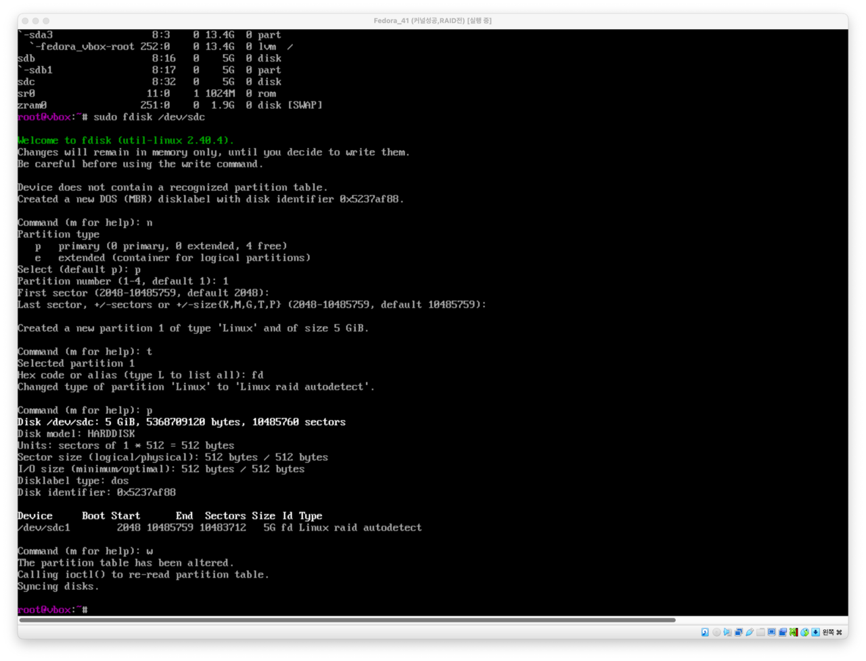The image size is (866, 661).
Task: Click the last root@vbox shell prompt
Action: pos(52,610)
